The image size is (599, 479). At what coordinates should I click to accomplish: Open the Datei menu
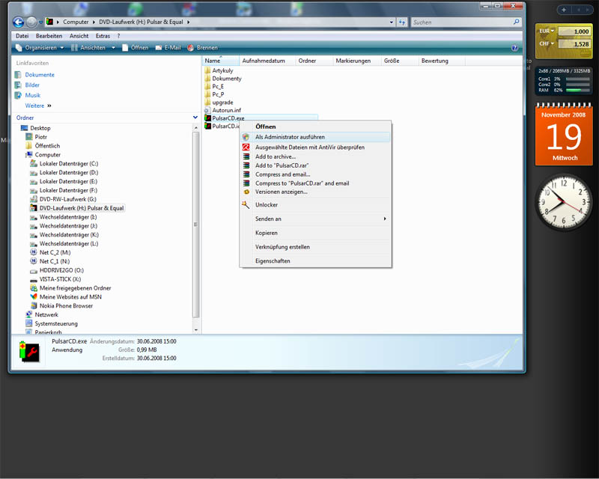22,36
